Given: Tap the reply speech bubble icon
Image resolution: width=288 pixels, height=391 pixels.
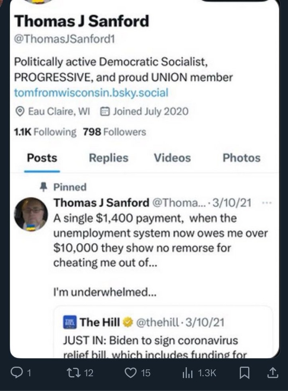Looking at the screenshot, I should coord(16,373).
